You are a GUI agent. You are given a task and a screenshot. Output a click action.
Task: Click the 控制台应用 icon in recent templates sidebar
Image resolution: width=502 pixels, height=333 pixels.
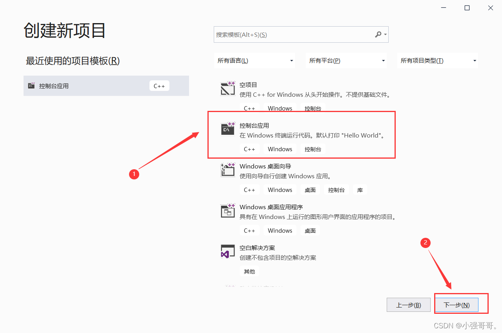pyautogui.click(x=31, y=85)
